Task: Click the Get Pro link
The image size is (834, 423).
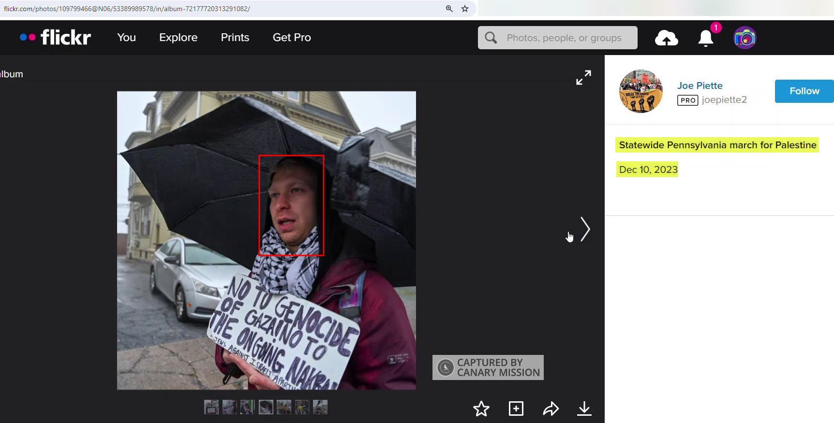Action: (x=292, y=38)
